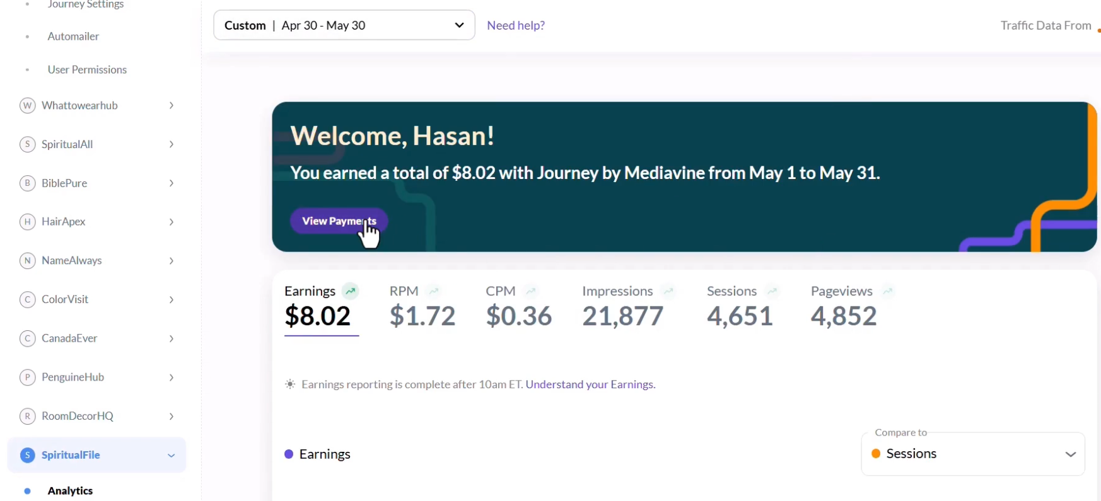Click the Whattowearhub 'W' circle icon
This screenshot has height=501, width=1101.
pos(27,105)
